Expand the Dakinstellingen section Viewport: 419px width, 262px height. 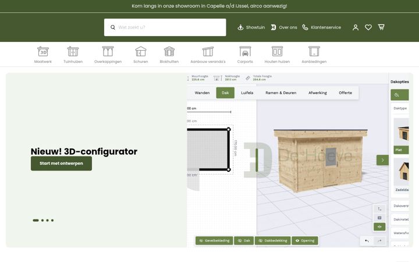pyautogui.click(x=400, y=219)
